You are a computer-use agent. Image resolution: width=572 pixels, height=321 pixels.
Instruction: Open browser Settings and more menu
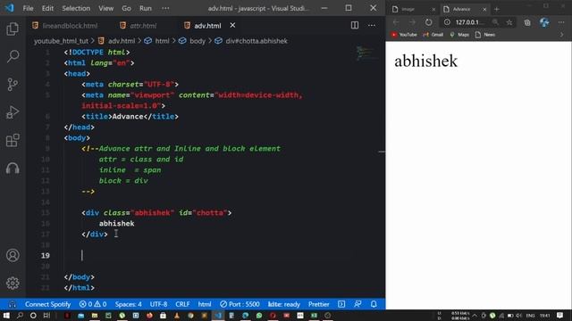click(x=561, y=22)
